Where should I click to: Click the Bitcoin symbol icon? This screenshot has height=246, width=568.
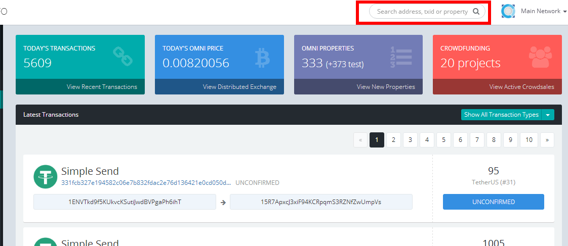(x=262, y=57)
